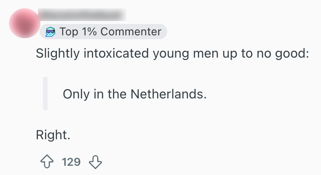Click the 129 vote count
The image size is (321, 175).
point(71,162)
